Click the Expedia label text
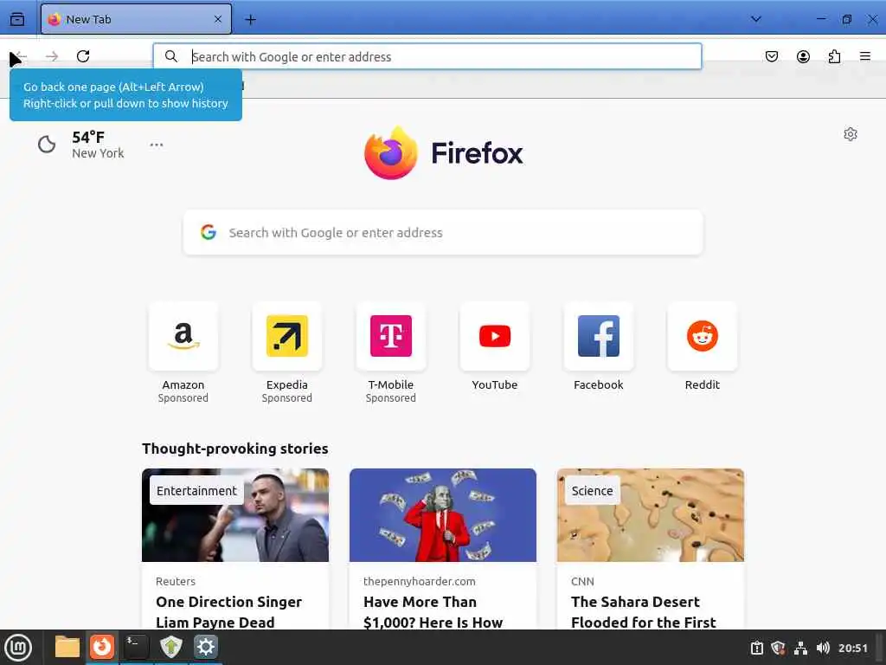 [287, 384]
